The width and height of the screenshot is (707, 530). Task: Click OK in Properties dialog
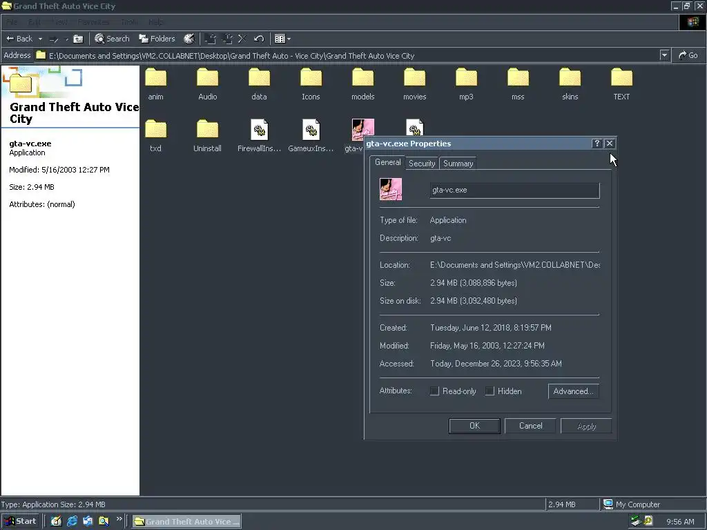click(474, 426)
